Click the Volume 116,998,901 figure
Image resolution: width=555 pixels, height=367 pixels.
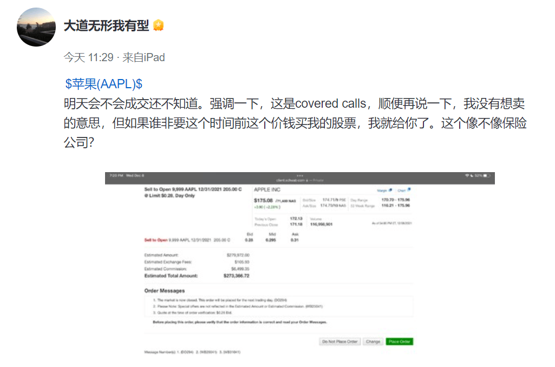point(322,225)
